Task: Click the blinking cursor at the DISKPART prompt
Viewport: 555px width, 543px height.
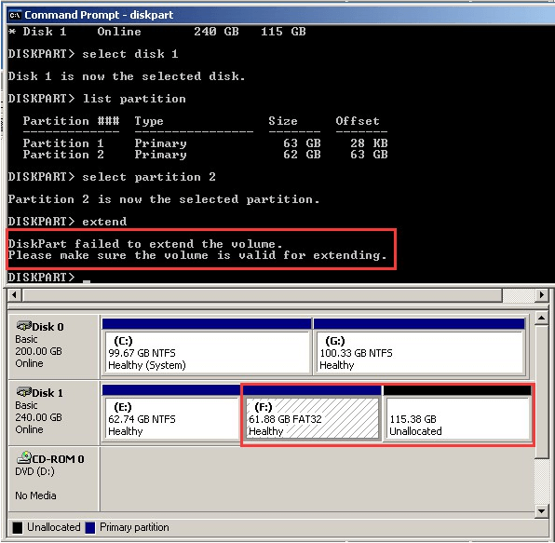Action: [87, 281]
